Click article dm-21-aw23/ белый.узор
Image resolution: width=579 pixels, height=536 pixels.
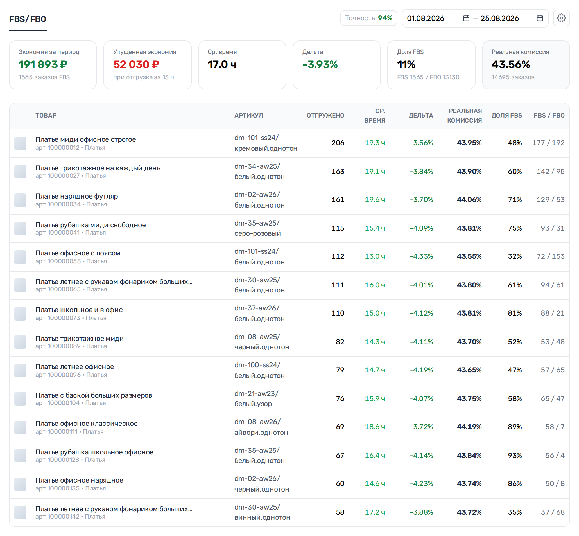point(256,398)
